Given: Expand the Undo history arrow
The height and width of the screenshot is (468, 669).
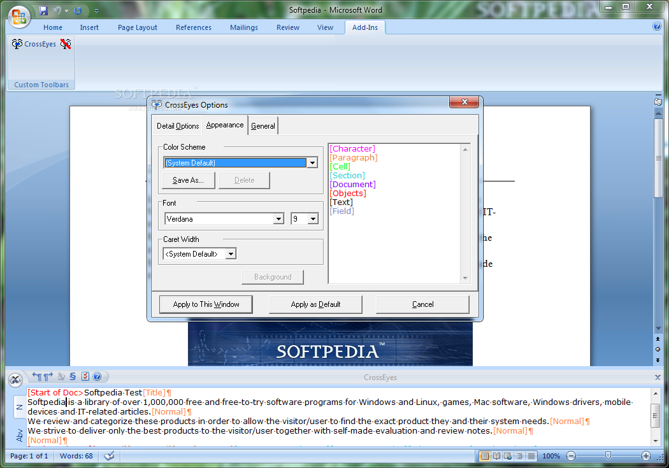Looking at the screenshot, I should (66, 11).
